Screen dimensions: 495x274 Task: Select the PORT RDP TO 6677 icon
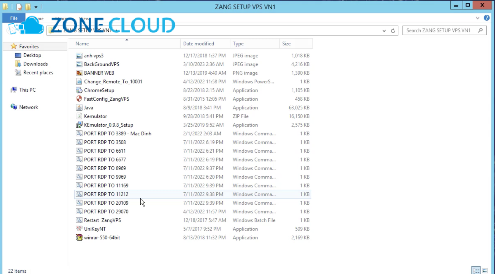click(79, 160)
